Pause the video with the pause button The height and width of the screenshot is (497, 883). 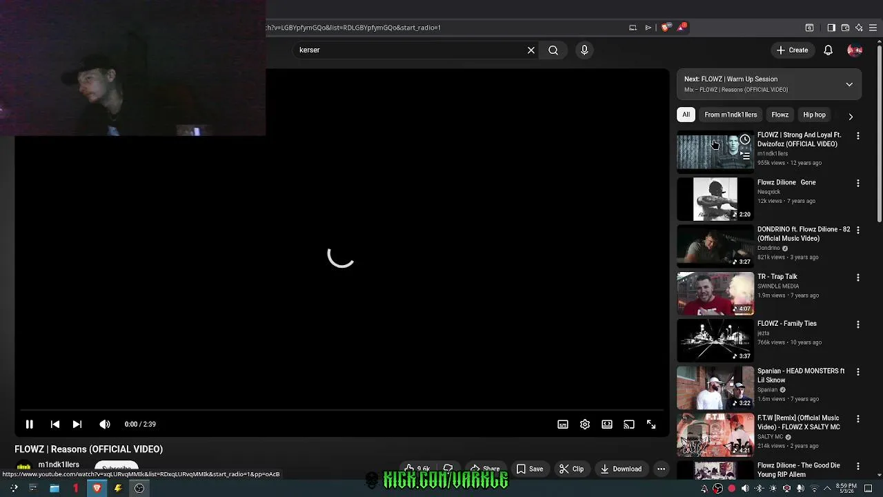coord(30,425)
